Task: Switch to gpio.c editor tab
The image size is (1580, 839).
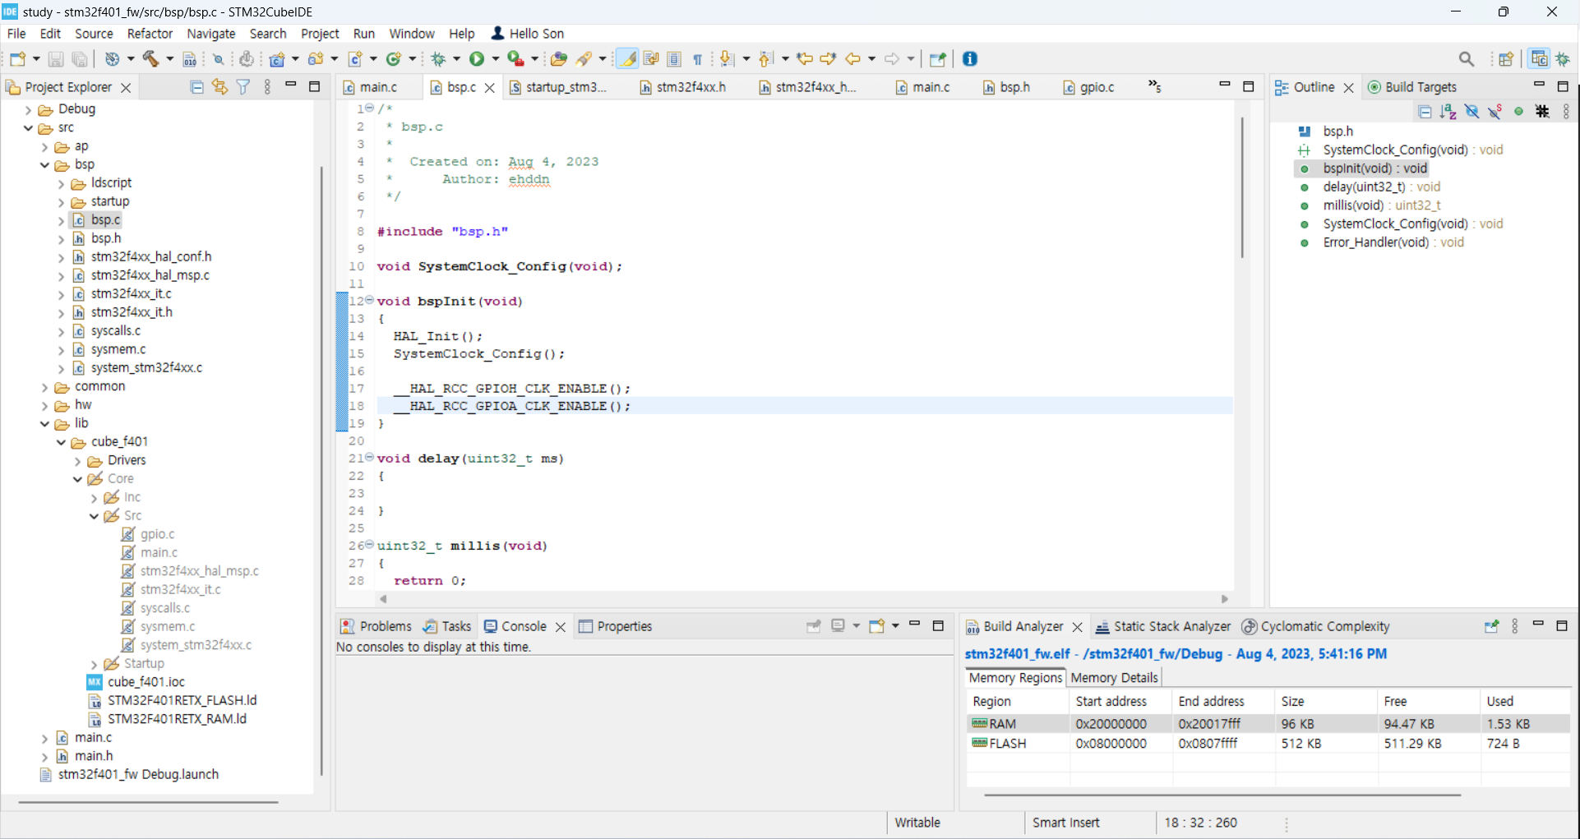Action: 1088,87
